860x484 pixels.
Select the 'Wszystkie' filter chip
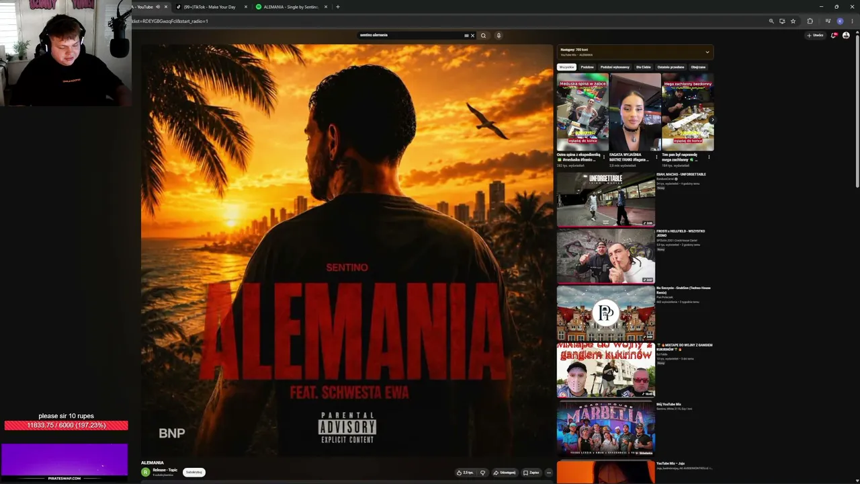(x=566, y=67)
